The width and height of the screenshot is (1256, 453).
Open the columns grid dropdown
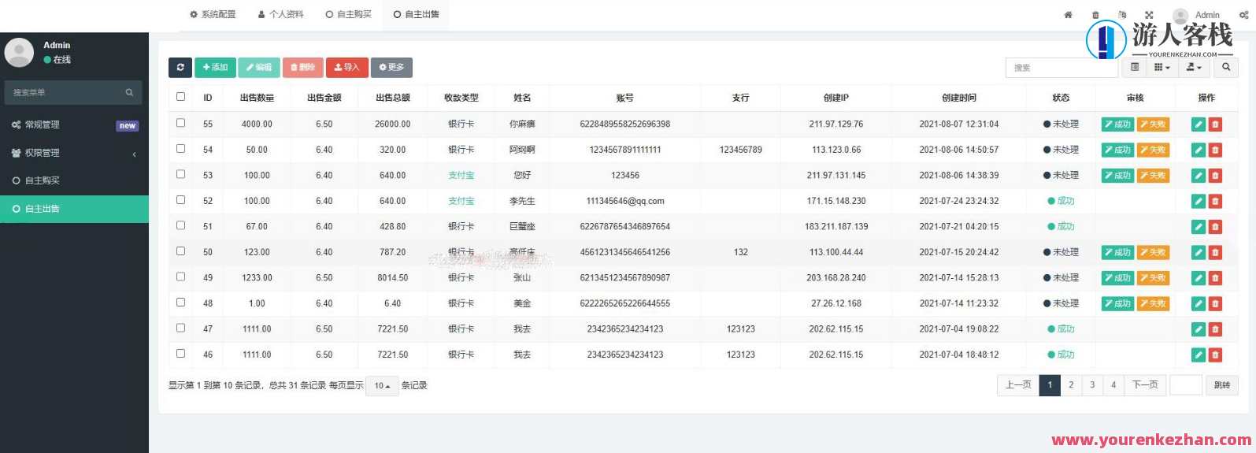click(1162, 68)
